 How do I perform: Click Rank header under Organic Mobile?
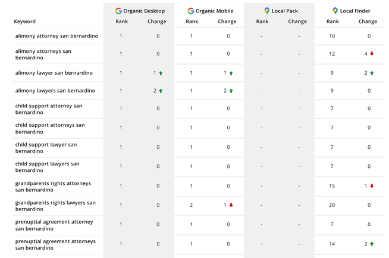click(x=192, y=21)
